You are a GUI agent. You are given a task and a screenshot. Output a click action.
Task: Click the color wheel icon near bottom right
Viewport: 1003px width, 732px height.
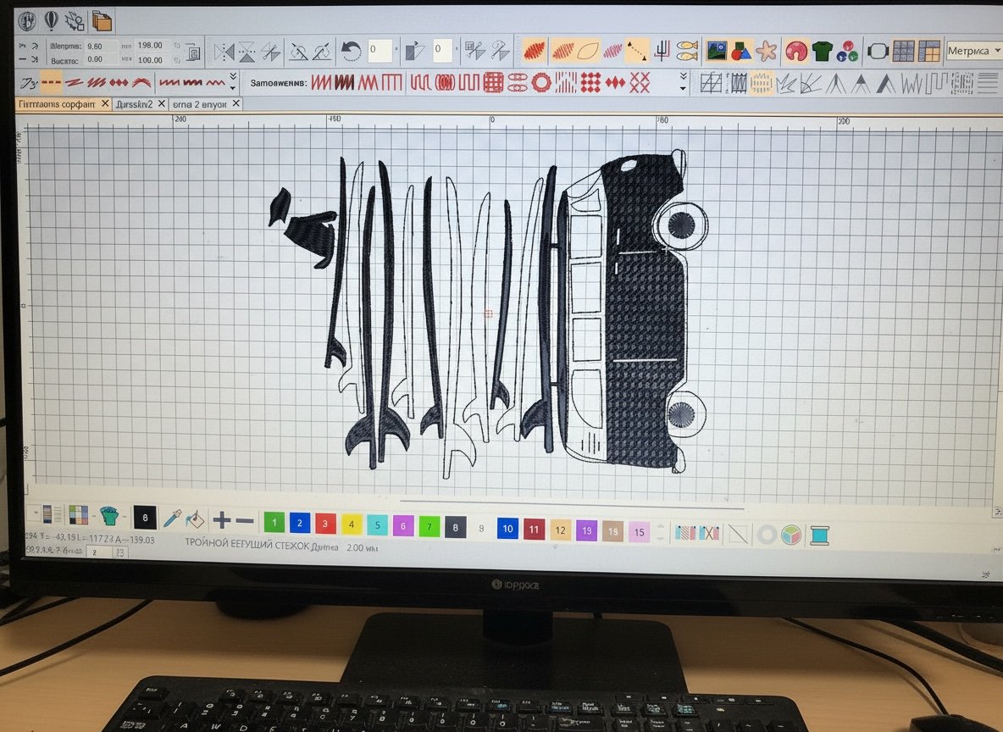tap(791, 535)
